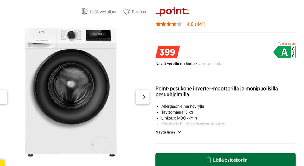Open the 4,0 (441) reviews link

pyautogui.click(x=196, y=24)
